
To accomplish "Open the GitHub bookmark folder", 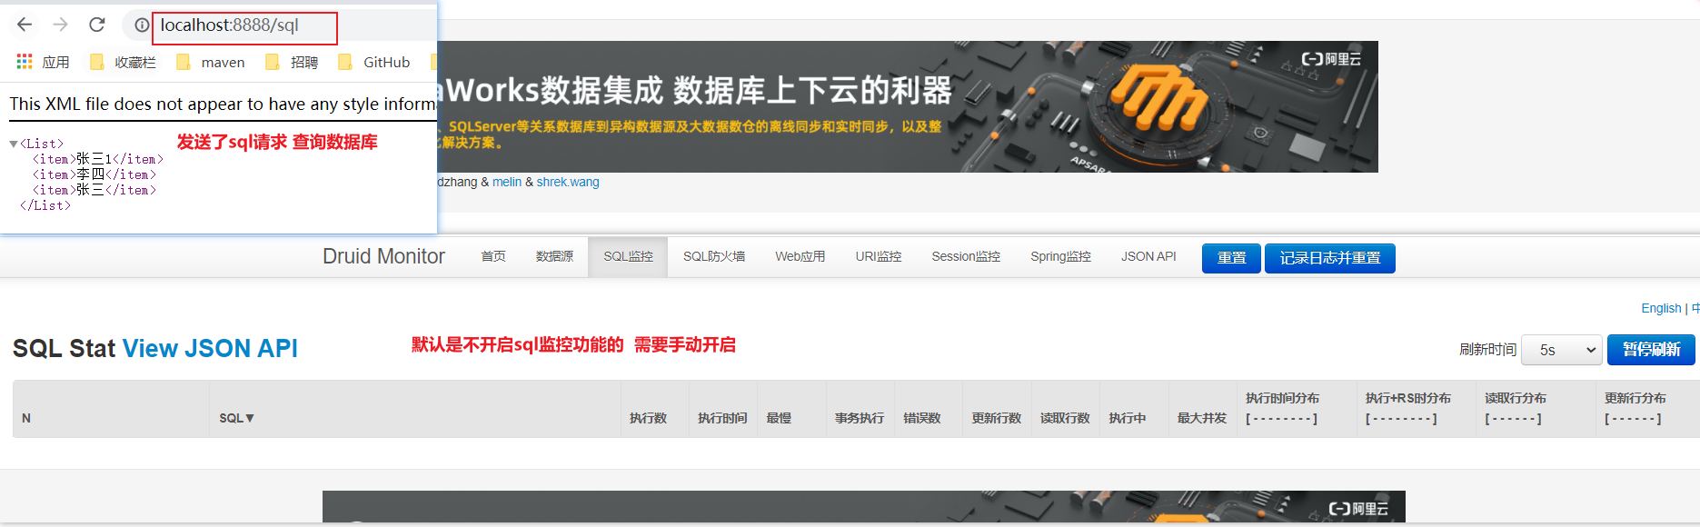I will [373, 62].
